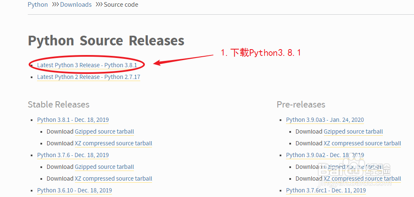Open stable Python 3.8.1 - Dec. 18, 2019 release
Viewport: 414px width, 197px height.
click(x=73, y=120)
